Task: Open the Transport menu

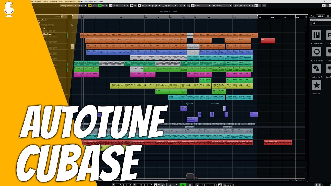Action: [53, 1]
